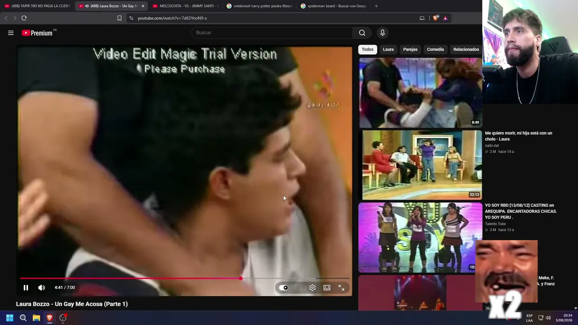The height and width of the screenshot is (325, 578).
Task: Open site info next to the URL
Action: point(131,18)
